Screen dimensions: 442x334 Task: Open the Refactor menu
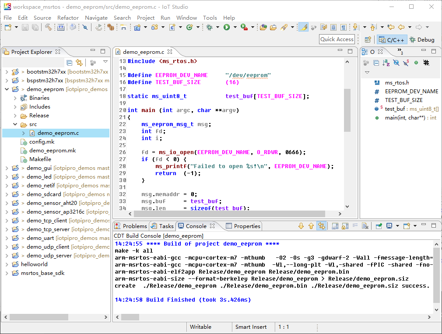pyautogui.click(x=68, y=18)
